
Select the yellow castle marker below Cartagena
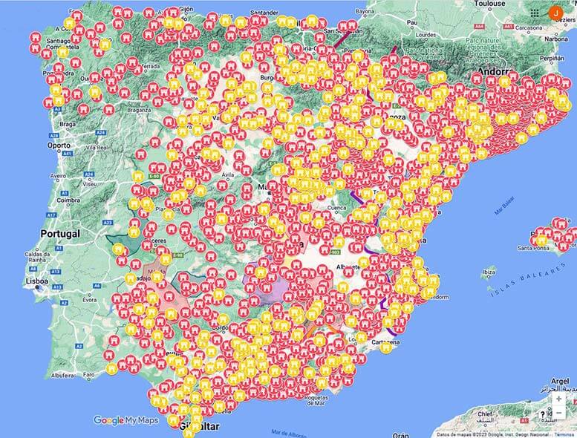(x=387, y=347)
